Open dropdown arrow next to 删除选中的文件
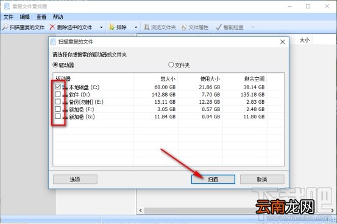Viewport: 337px width, 224px height. tap(101, 27)
